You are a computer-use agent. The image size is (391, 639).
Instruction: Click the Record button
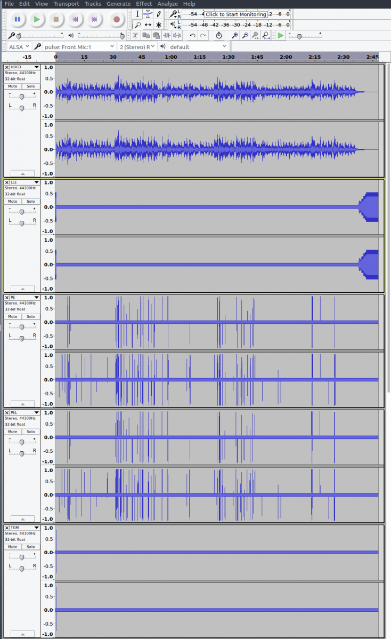[117, 19]
